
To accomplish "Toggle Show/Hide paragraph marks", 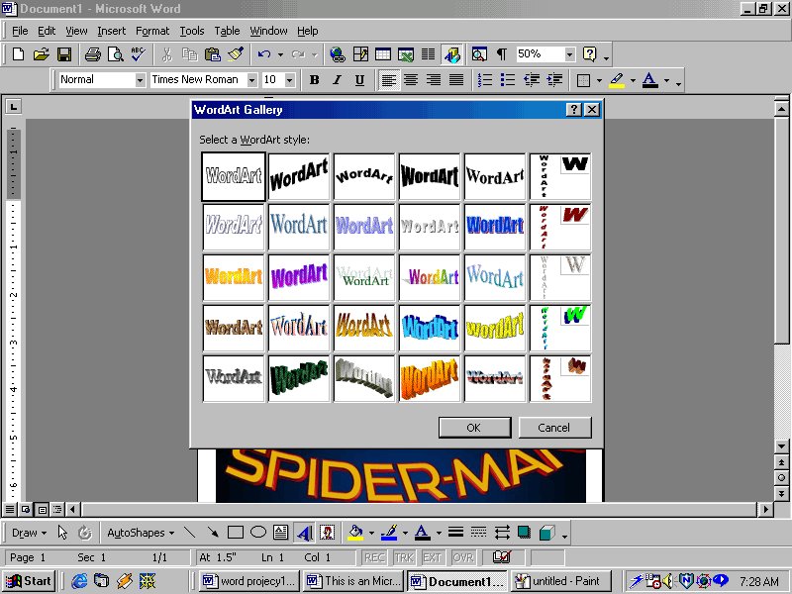I will point(502,54).
